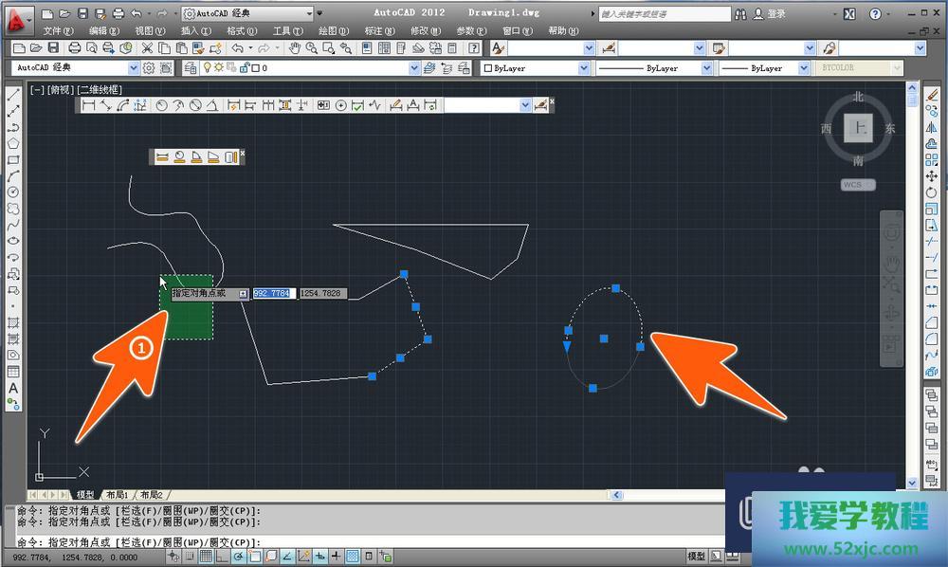Viewport: 948px width, 567px height.
Task: Click the Cut scissors icon
Action: coord(148,48)
